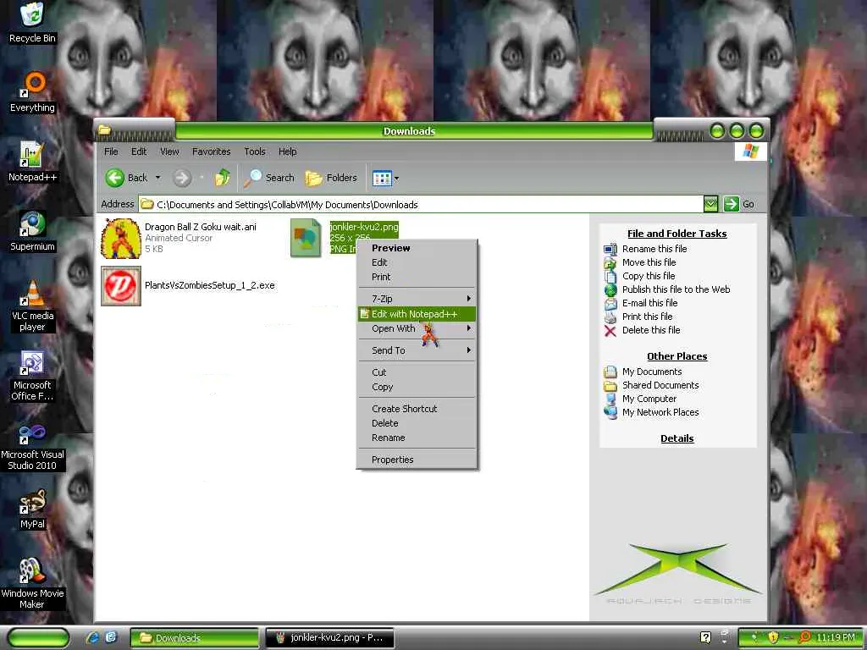The image size is (867, 650).
Task: Click the security shield tray icon
Action: coord(773,637)
